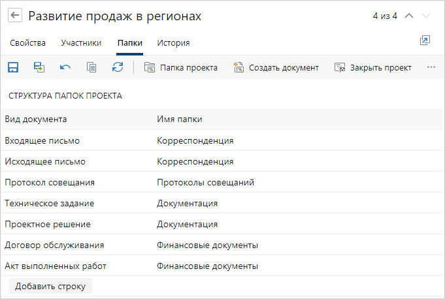
Task: Switch to the Свойства tab
Action: coord(28,43)
